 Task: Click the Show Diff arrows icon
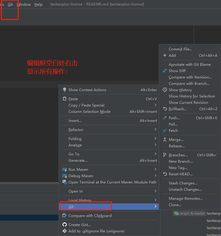pyautogui.click(x=165, y=71)
